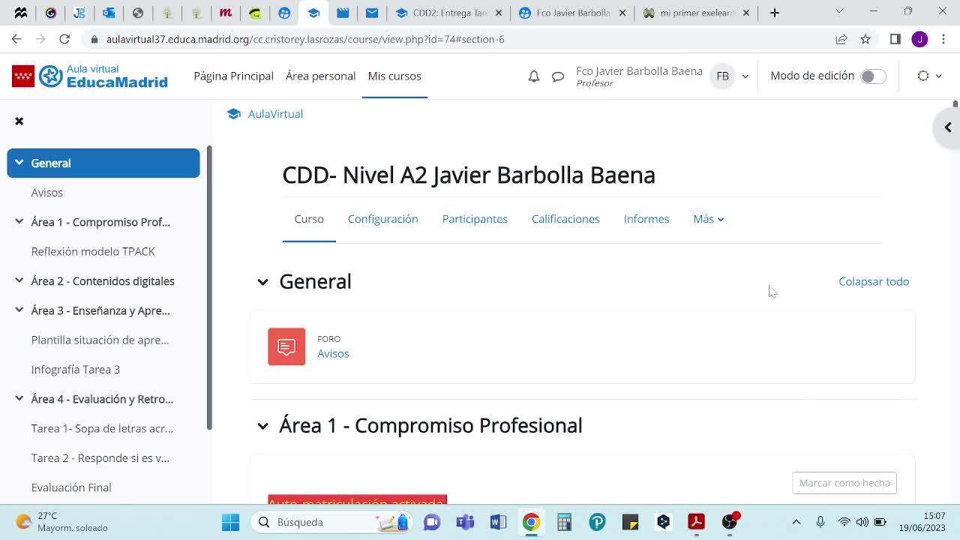This screenshot has height=540, width=960.
Task: Open Chrome three-dot menu
Action: tap(943, 39)
